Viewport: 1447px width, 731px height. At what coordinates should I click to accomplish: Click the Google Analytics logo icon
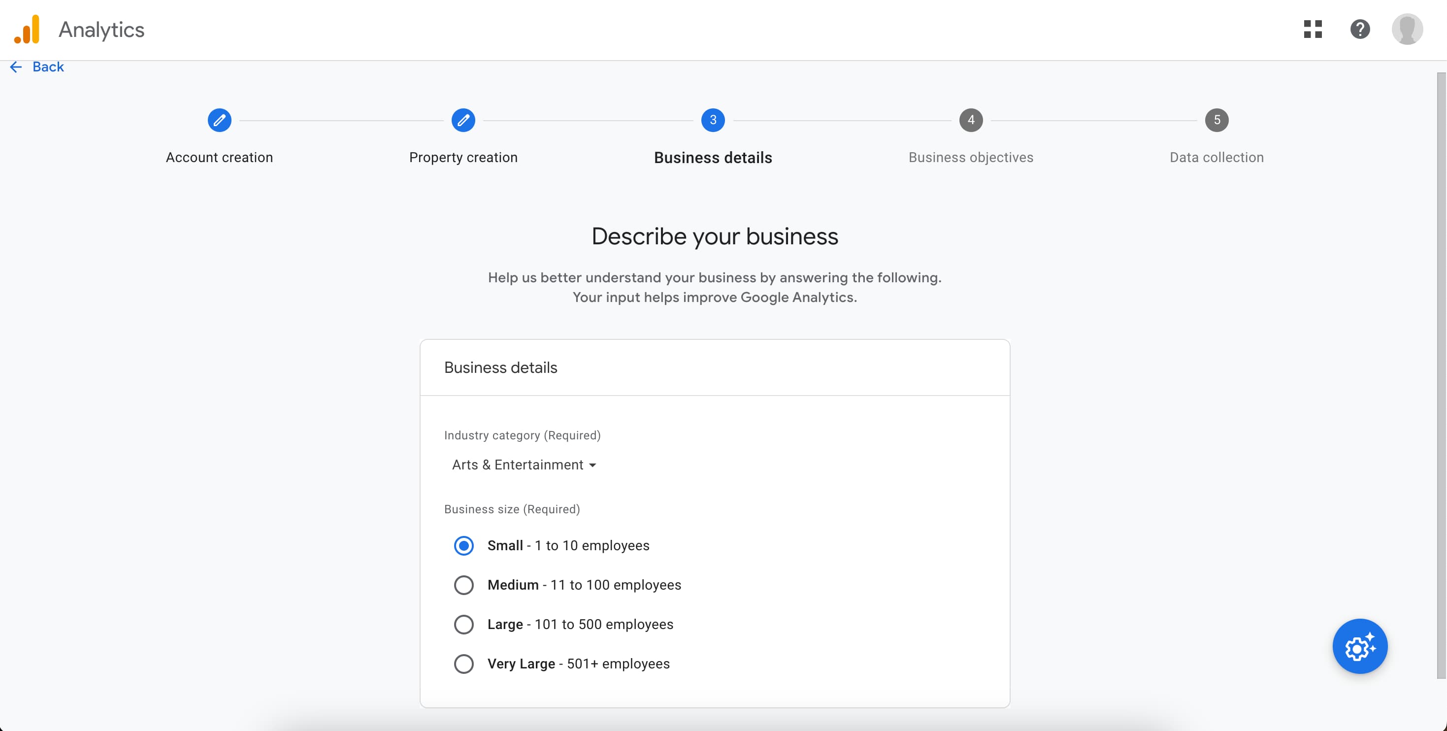point(27,29)
